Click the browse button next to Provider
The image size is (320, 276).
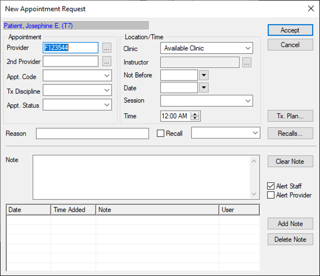click(x=106, y=48)
